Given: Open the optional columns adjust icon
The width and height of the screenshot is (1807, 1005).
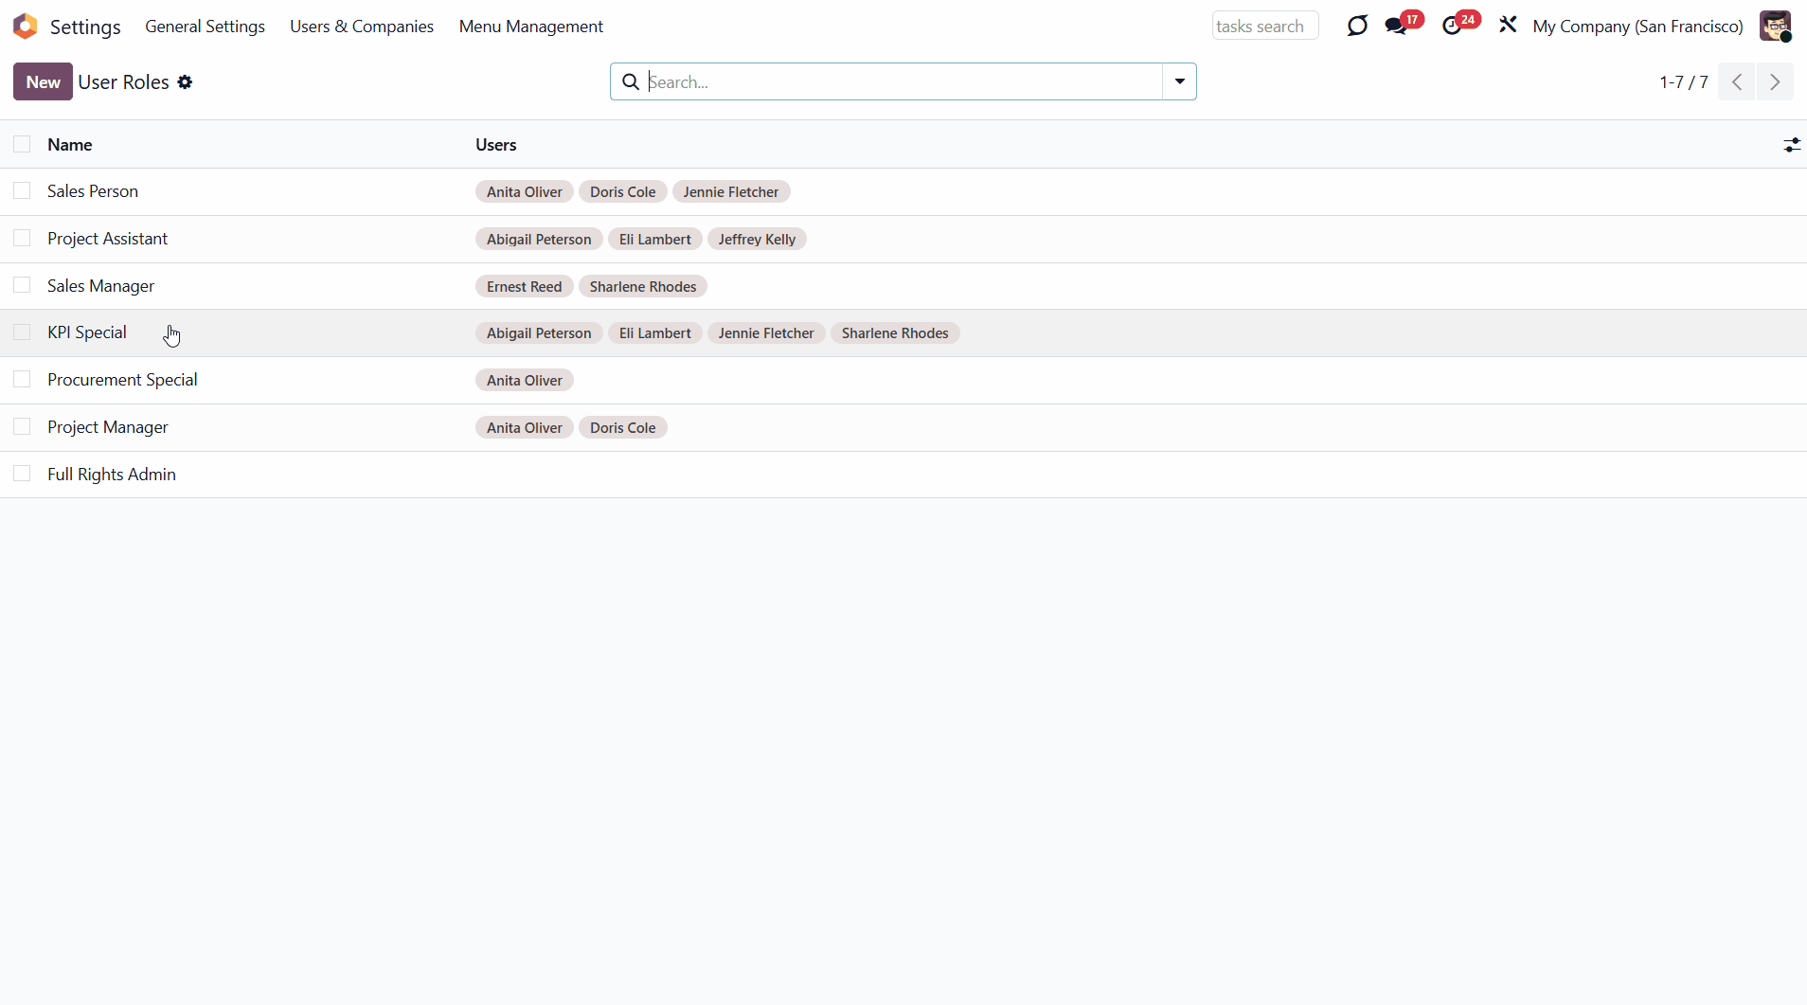Looking at the screenshot, I should tap(1791, 145).
